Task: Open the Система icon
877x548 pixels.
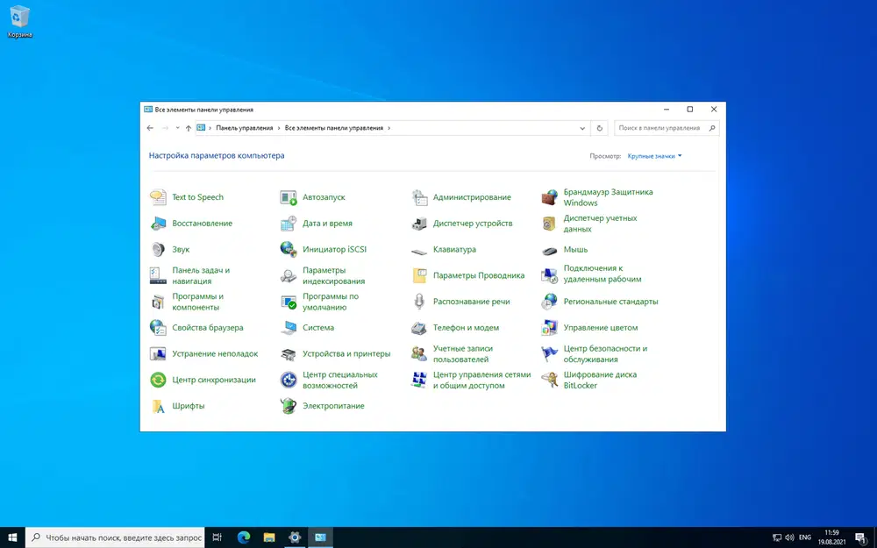Action: (x=289, y=328)
